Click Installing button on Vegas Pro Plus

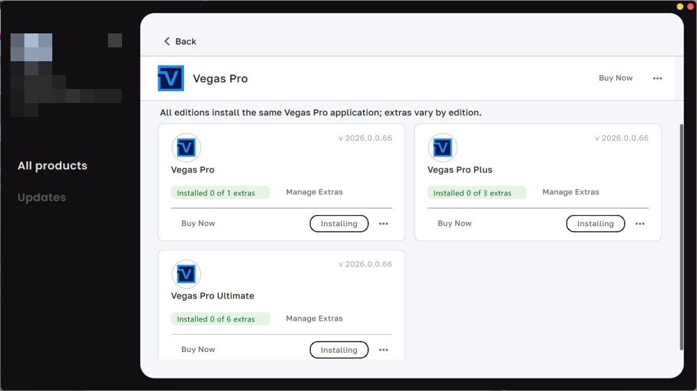595,223
